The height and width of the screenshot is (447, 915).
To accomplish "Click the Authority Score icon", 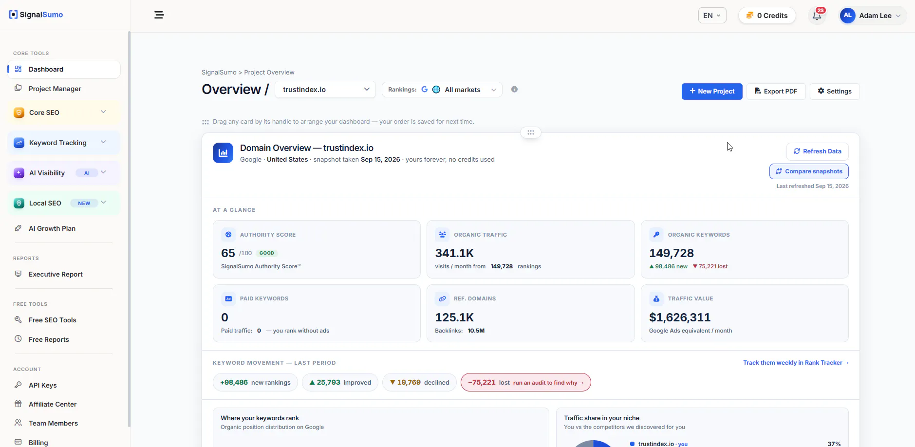I will [228, 235].
